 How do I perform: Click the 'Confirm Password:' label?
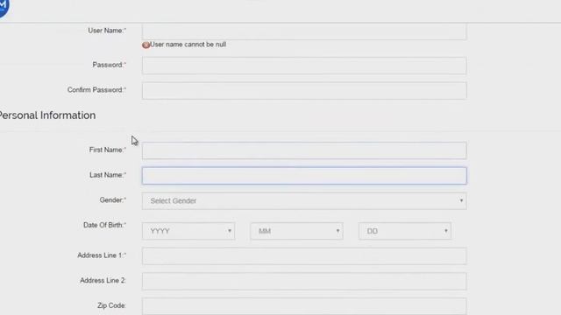click(96, 90)
